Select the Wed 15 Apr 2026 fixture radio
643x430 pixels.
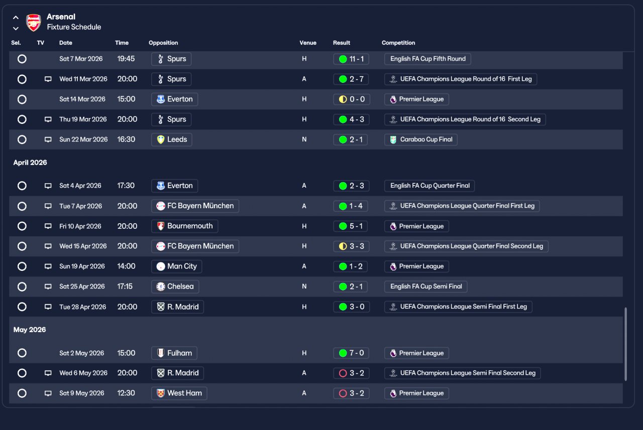pos(22,246)
